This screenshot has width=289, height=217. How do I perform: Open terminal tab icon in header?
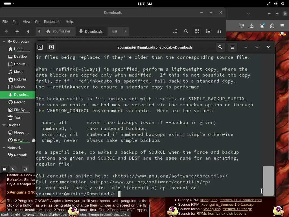40,47
